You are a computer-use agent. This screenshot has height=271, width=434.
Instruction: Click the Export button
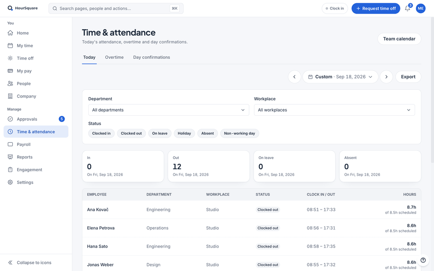tap(408, 77)
